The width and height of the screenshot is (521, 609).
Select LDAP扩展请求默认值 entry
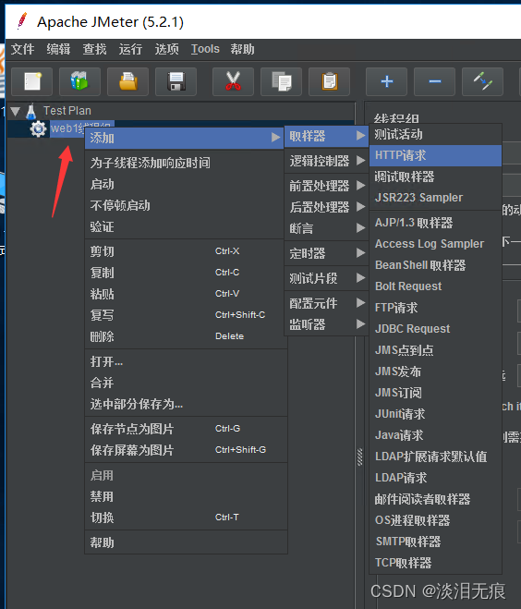(x=436, y=457)
